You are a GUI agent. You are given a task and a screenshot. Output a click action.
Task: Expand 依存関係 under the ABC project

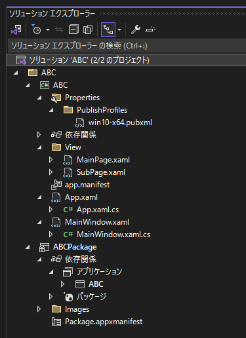(39, 135)
